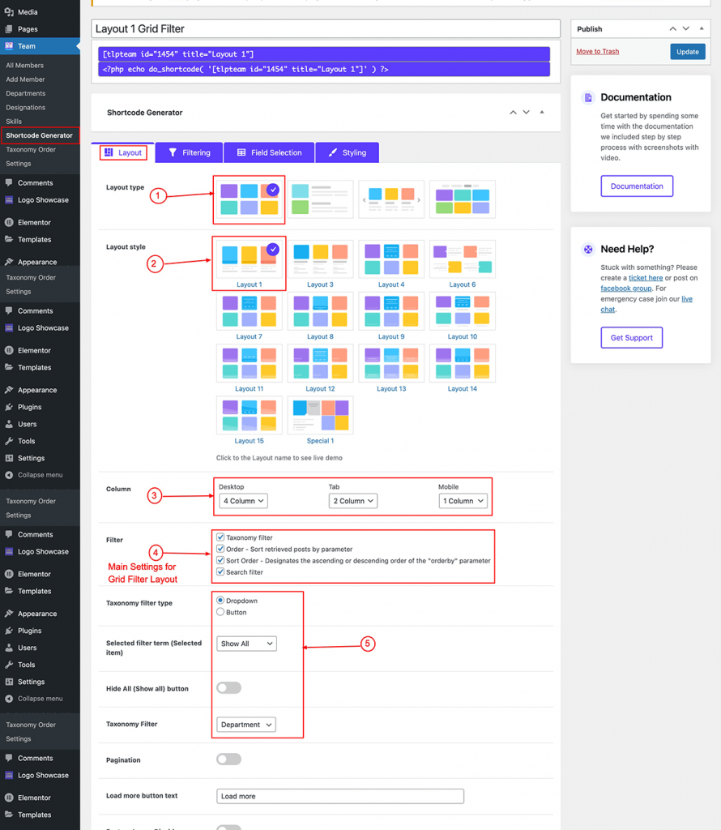Go to Departments submenu
Viewport: 721px width, 830px height.
click(x=26, y=93)
